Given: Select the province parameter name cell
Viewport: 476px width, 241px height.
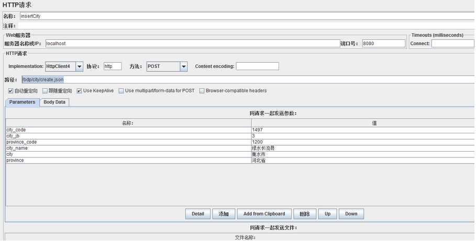Looking at the screenshot, I should (x=128, y=160).
